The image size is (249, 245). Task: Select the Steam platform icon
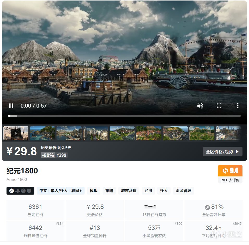11,191
